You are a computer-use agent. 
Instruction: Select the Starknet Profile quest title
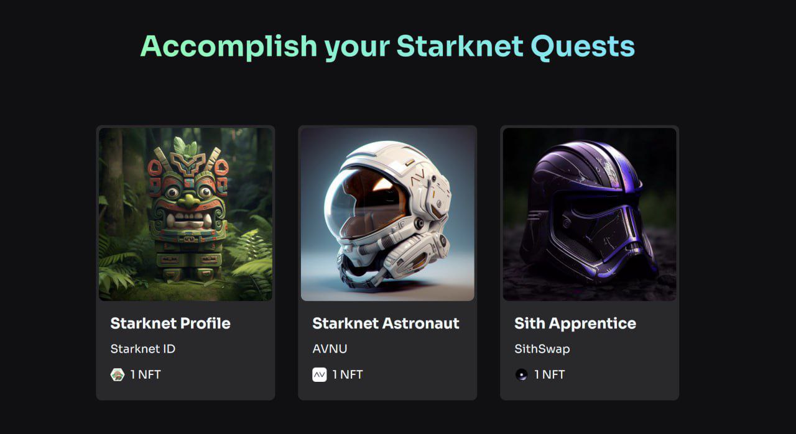click(x=170, y=323)
